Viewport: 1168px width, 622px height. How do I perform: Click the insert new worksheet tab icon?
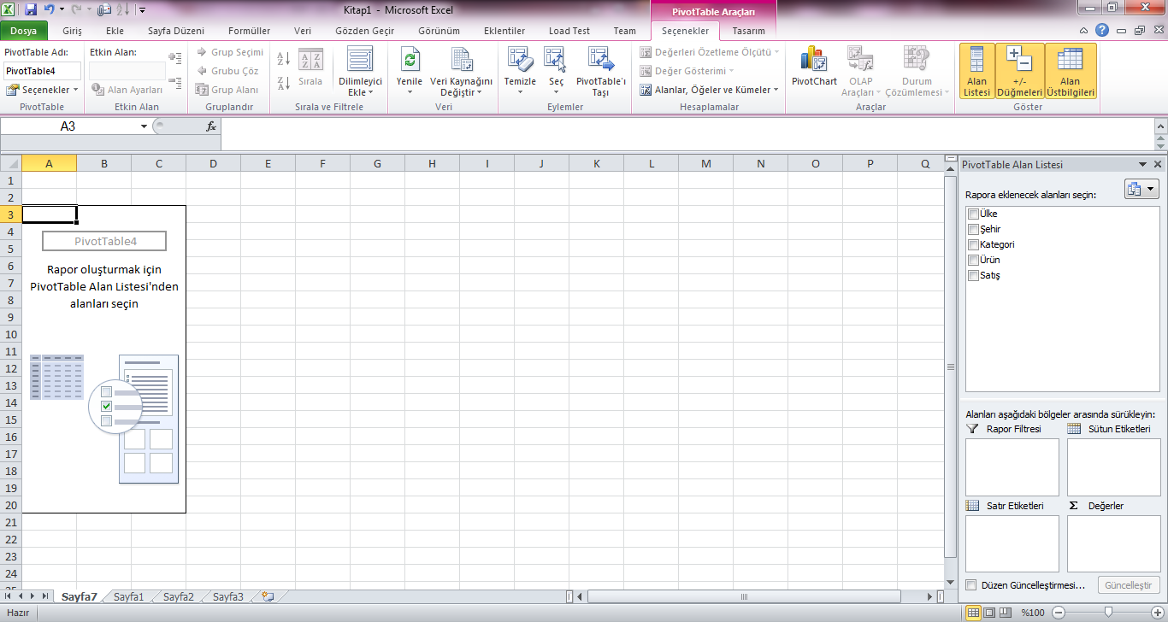tap(268, 597)
